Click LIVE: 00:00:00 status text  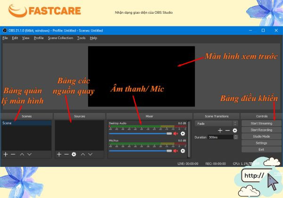(188, 164)
